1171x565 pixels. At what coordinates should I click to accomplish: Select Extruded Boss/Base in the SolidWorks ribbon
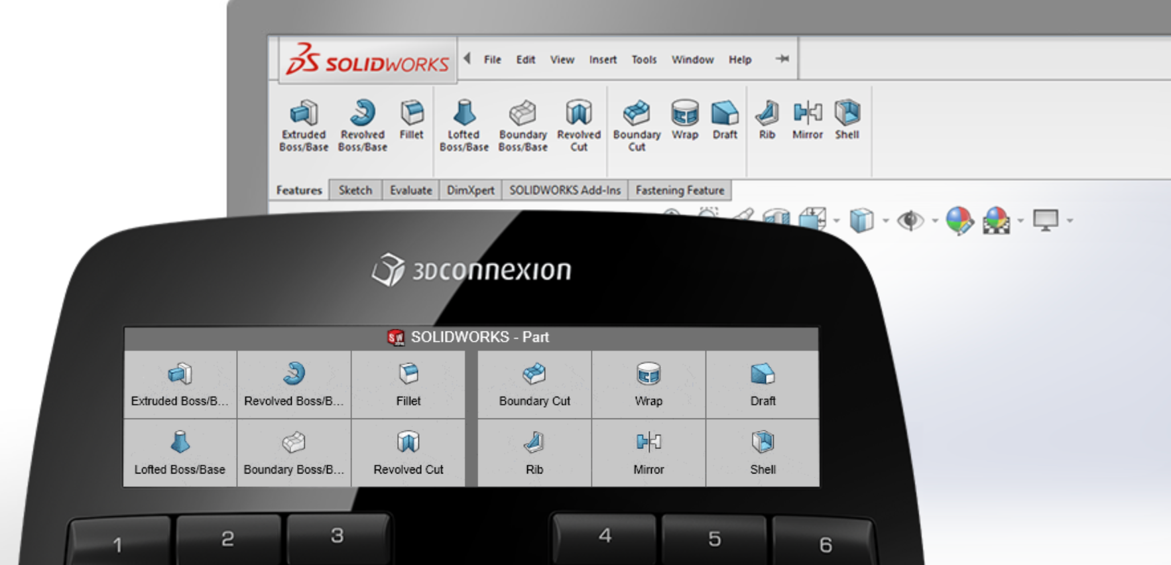(304, 126)
